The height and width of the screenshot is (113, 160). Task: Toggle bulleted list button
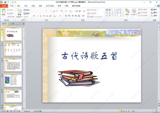point(66,11)
